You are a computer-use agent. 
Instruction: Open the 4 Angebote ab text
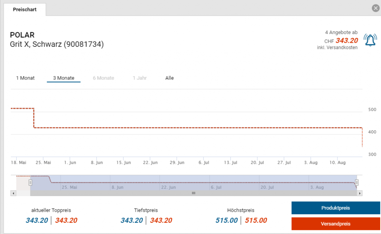pyautogui.click(x=341, y=33)
